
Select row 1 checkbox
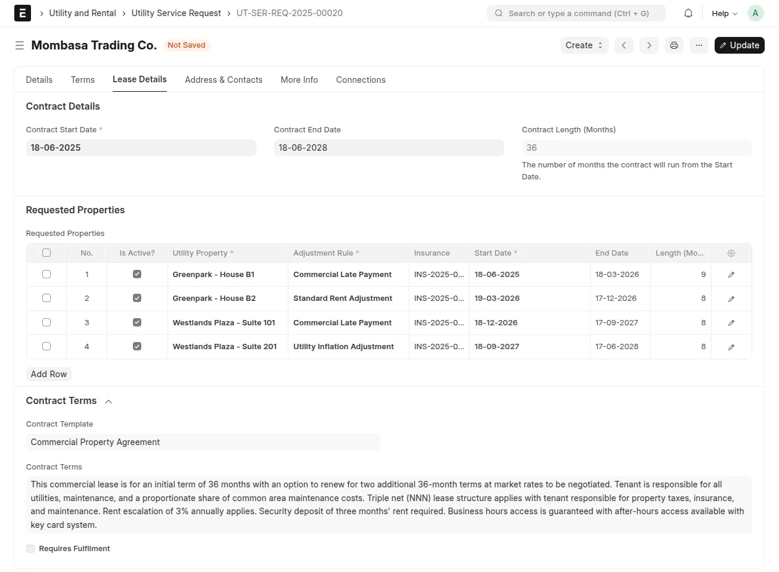[46, 274]
